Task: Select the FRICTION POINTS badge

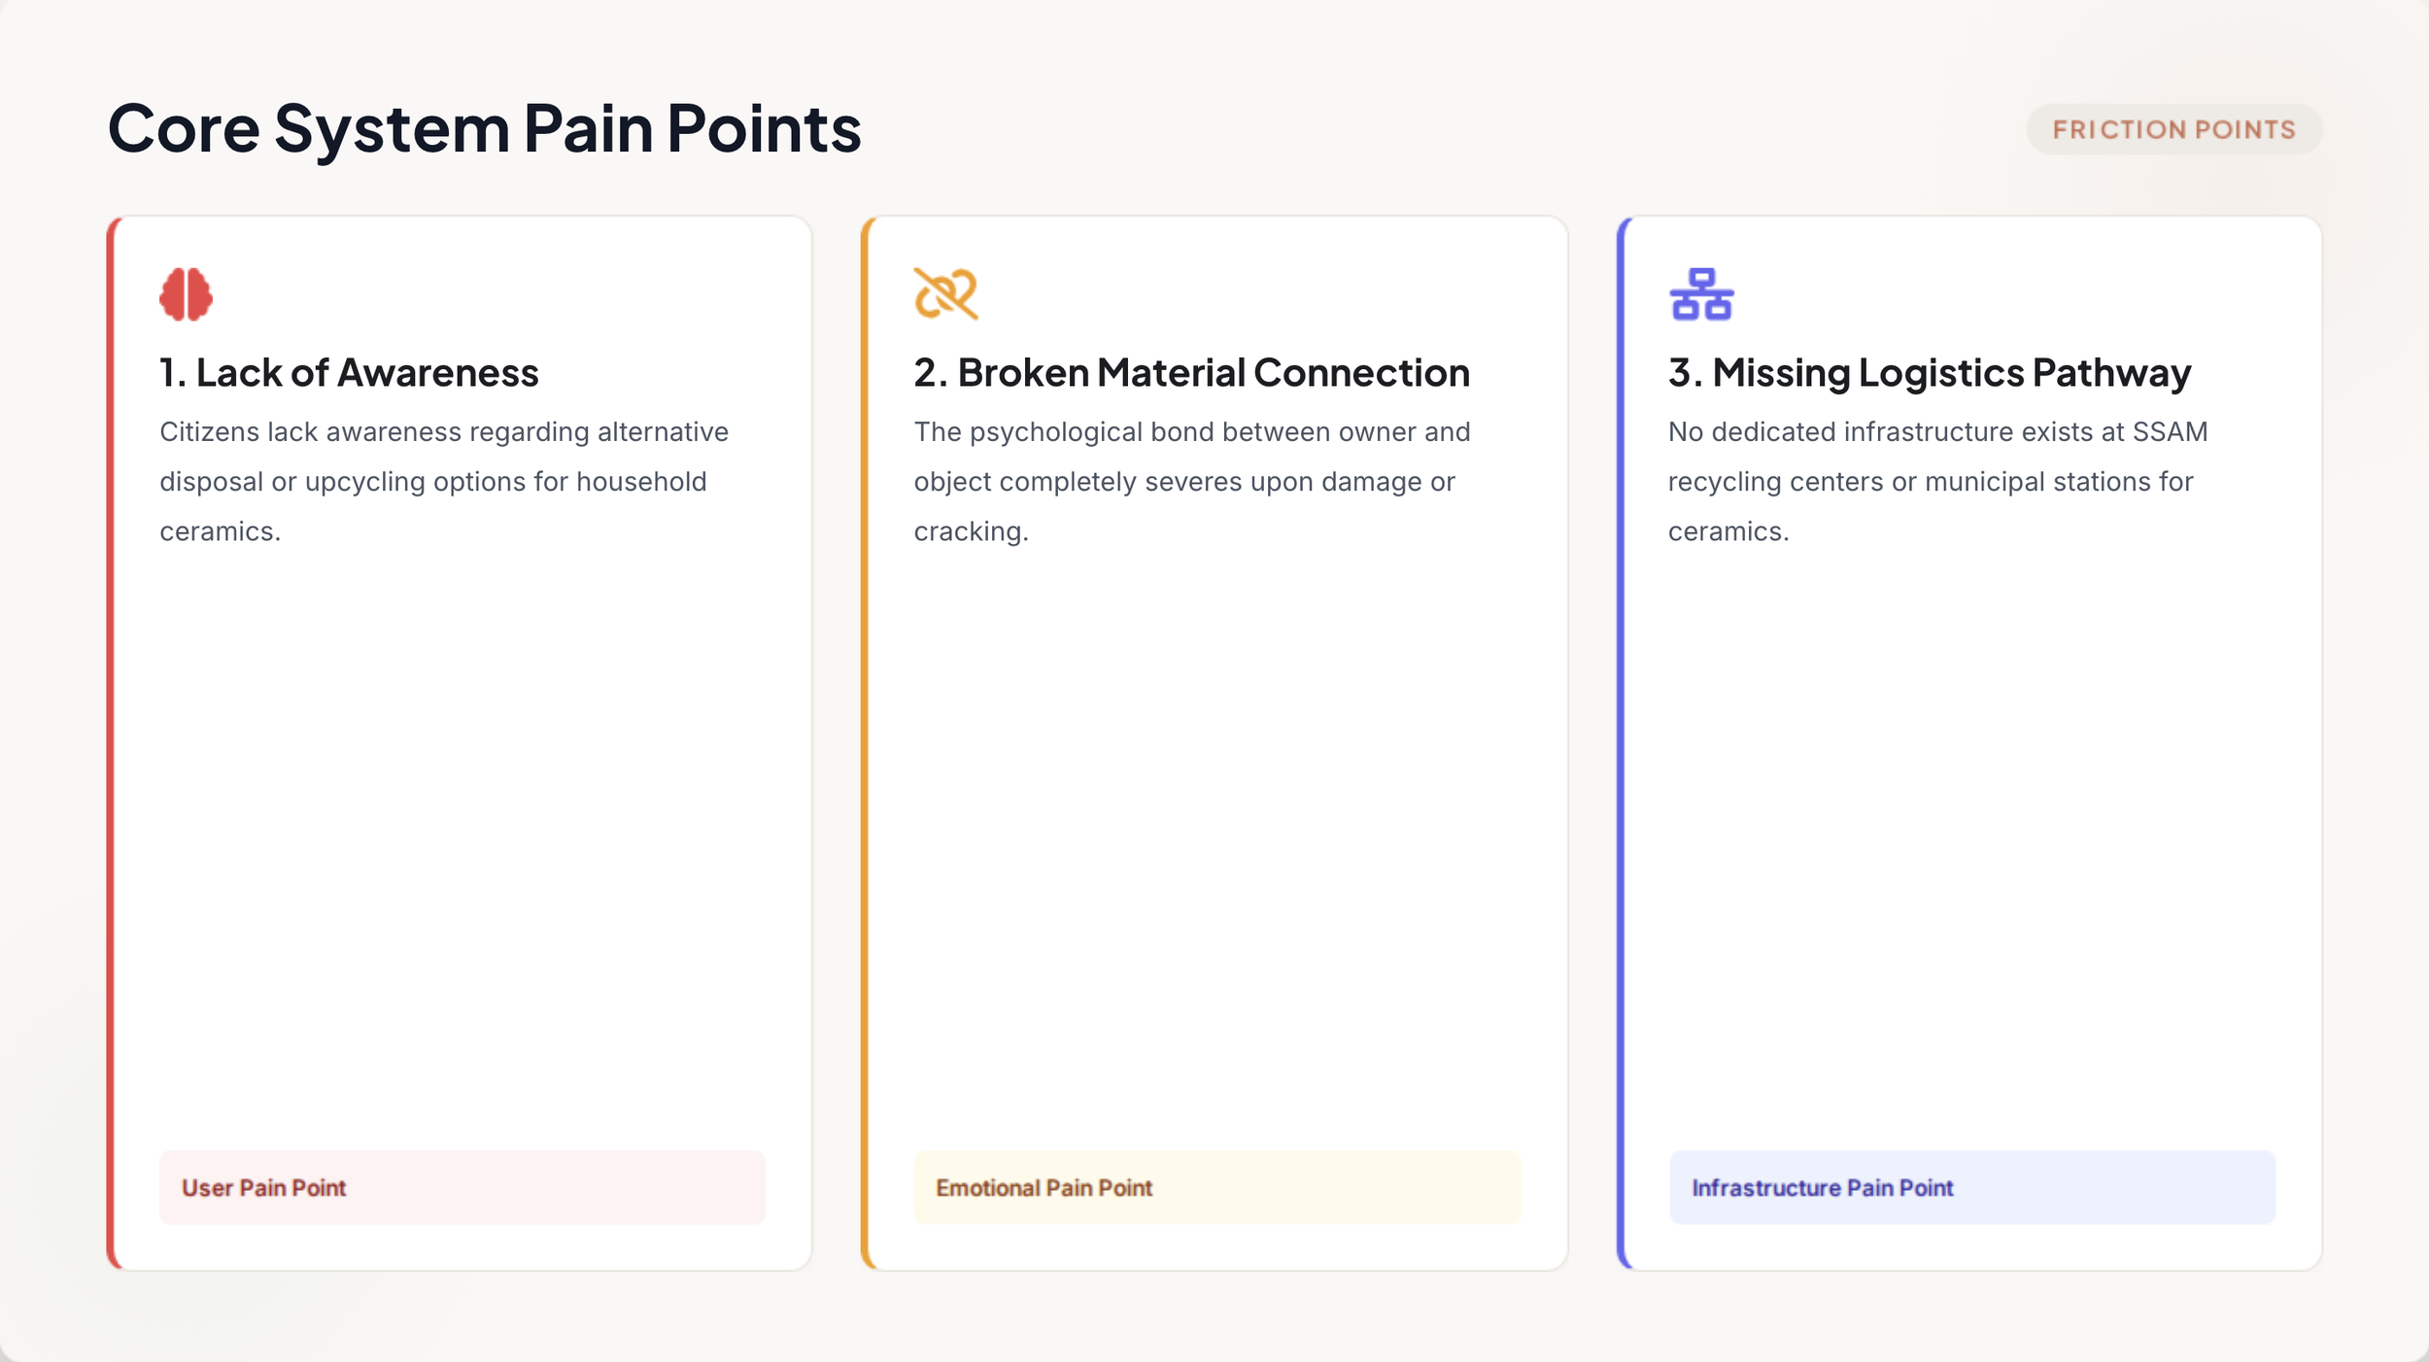Action: (x=2173, y=129)
